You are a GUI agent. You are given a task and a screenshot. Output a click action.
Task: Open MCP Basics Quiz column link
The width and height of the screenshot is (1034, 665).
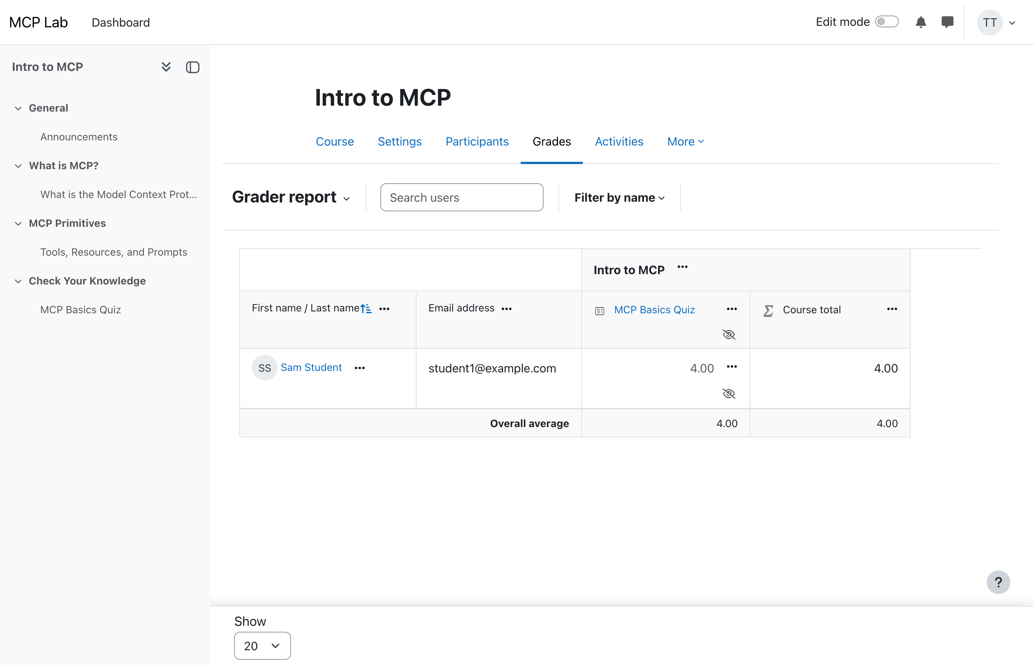coord(654,310)
